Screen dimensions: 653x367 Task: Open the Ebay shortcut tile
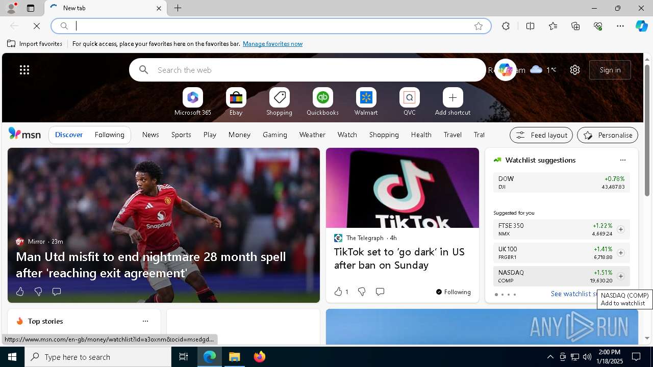(x=236, y=102)
